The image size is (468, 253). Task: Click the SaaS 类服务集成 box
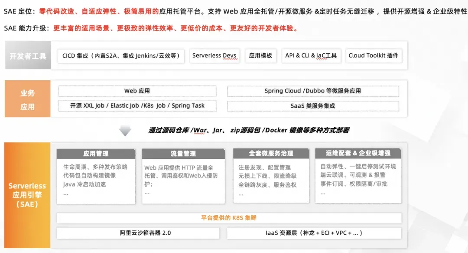pyautogui.click(x=313, y=106)
